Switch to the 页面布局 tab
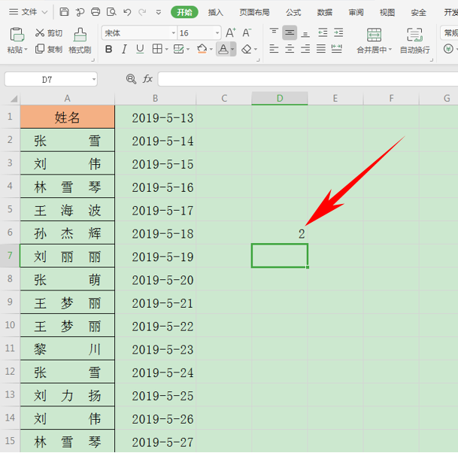This screenshot has width=458, height=453. pos(254,12)
